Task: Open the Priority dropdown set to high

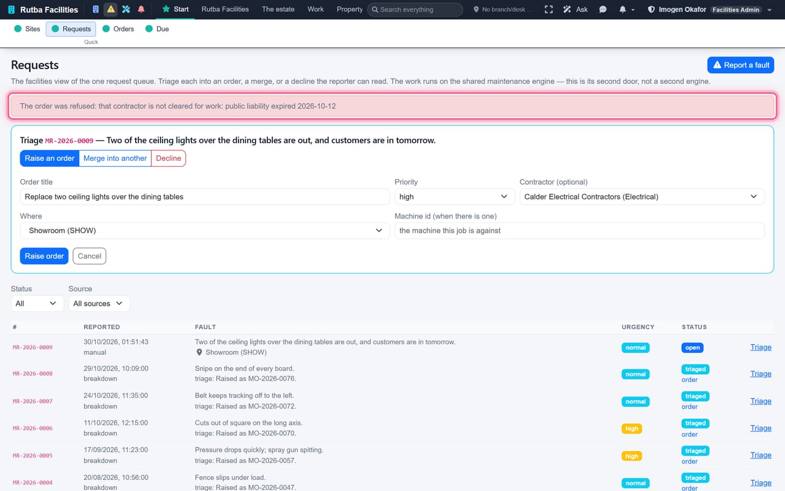Action: tap(454, 196)
